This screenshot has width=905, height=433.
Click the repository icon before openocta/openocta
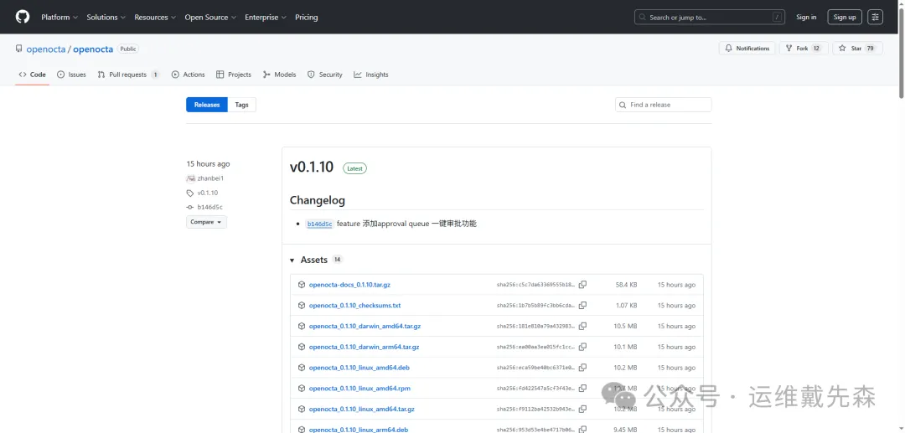coord(19,49)
